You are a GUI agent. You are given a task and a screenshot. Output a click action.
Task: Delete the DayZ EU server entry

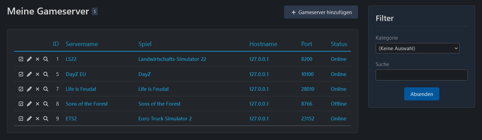coord(38,74)
